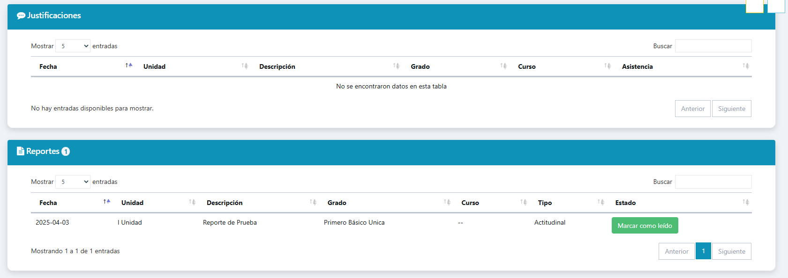The height and width of the screenshot is (278, 788).
Task: Focus the Reportes Buscar search field
Action: 713,182
